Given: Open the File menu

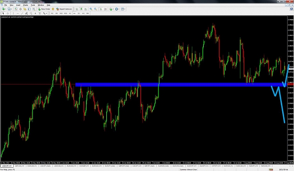Looking at the screenshot, I should point(6,5).
